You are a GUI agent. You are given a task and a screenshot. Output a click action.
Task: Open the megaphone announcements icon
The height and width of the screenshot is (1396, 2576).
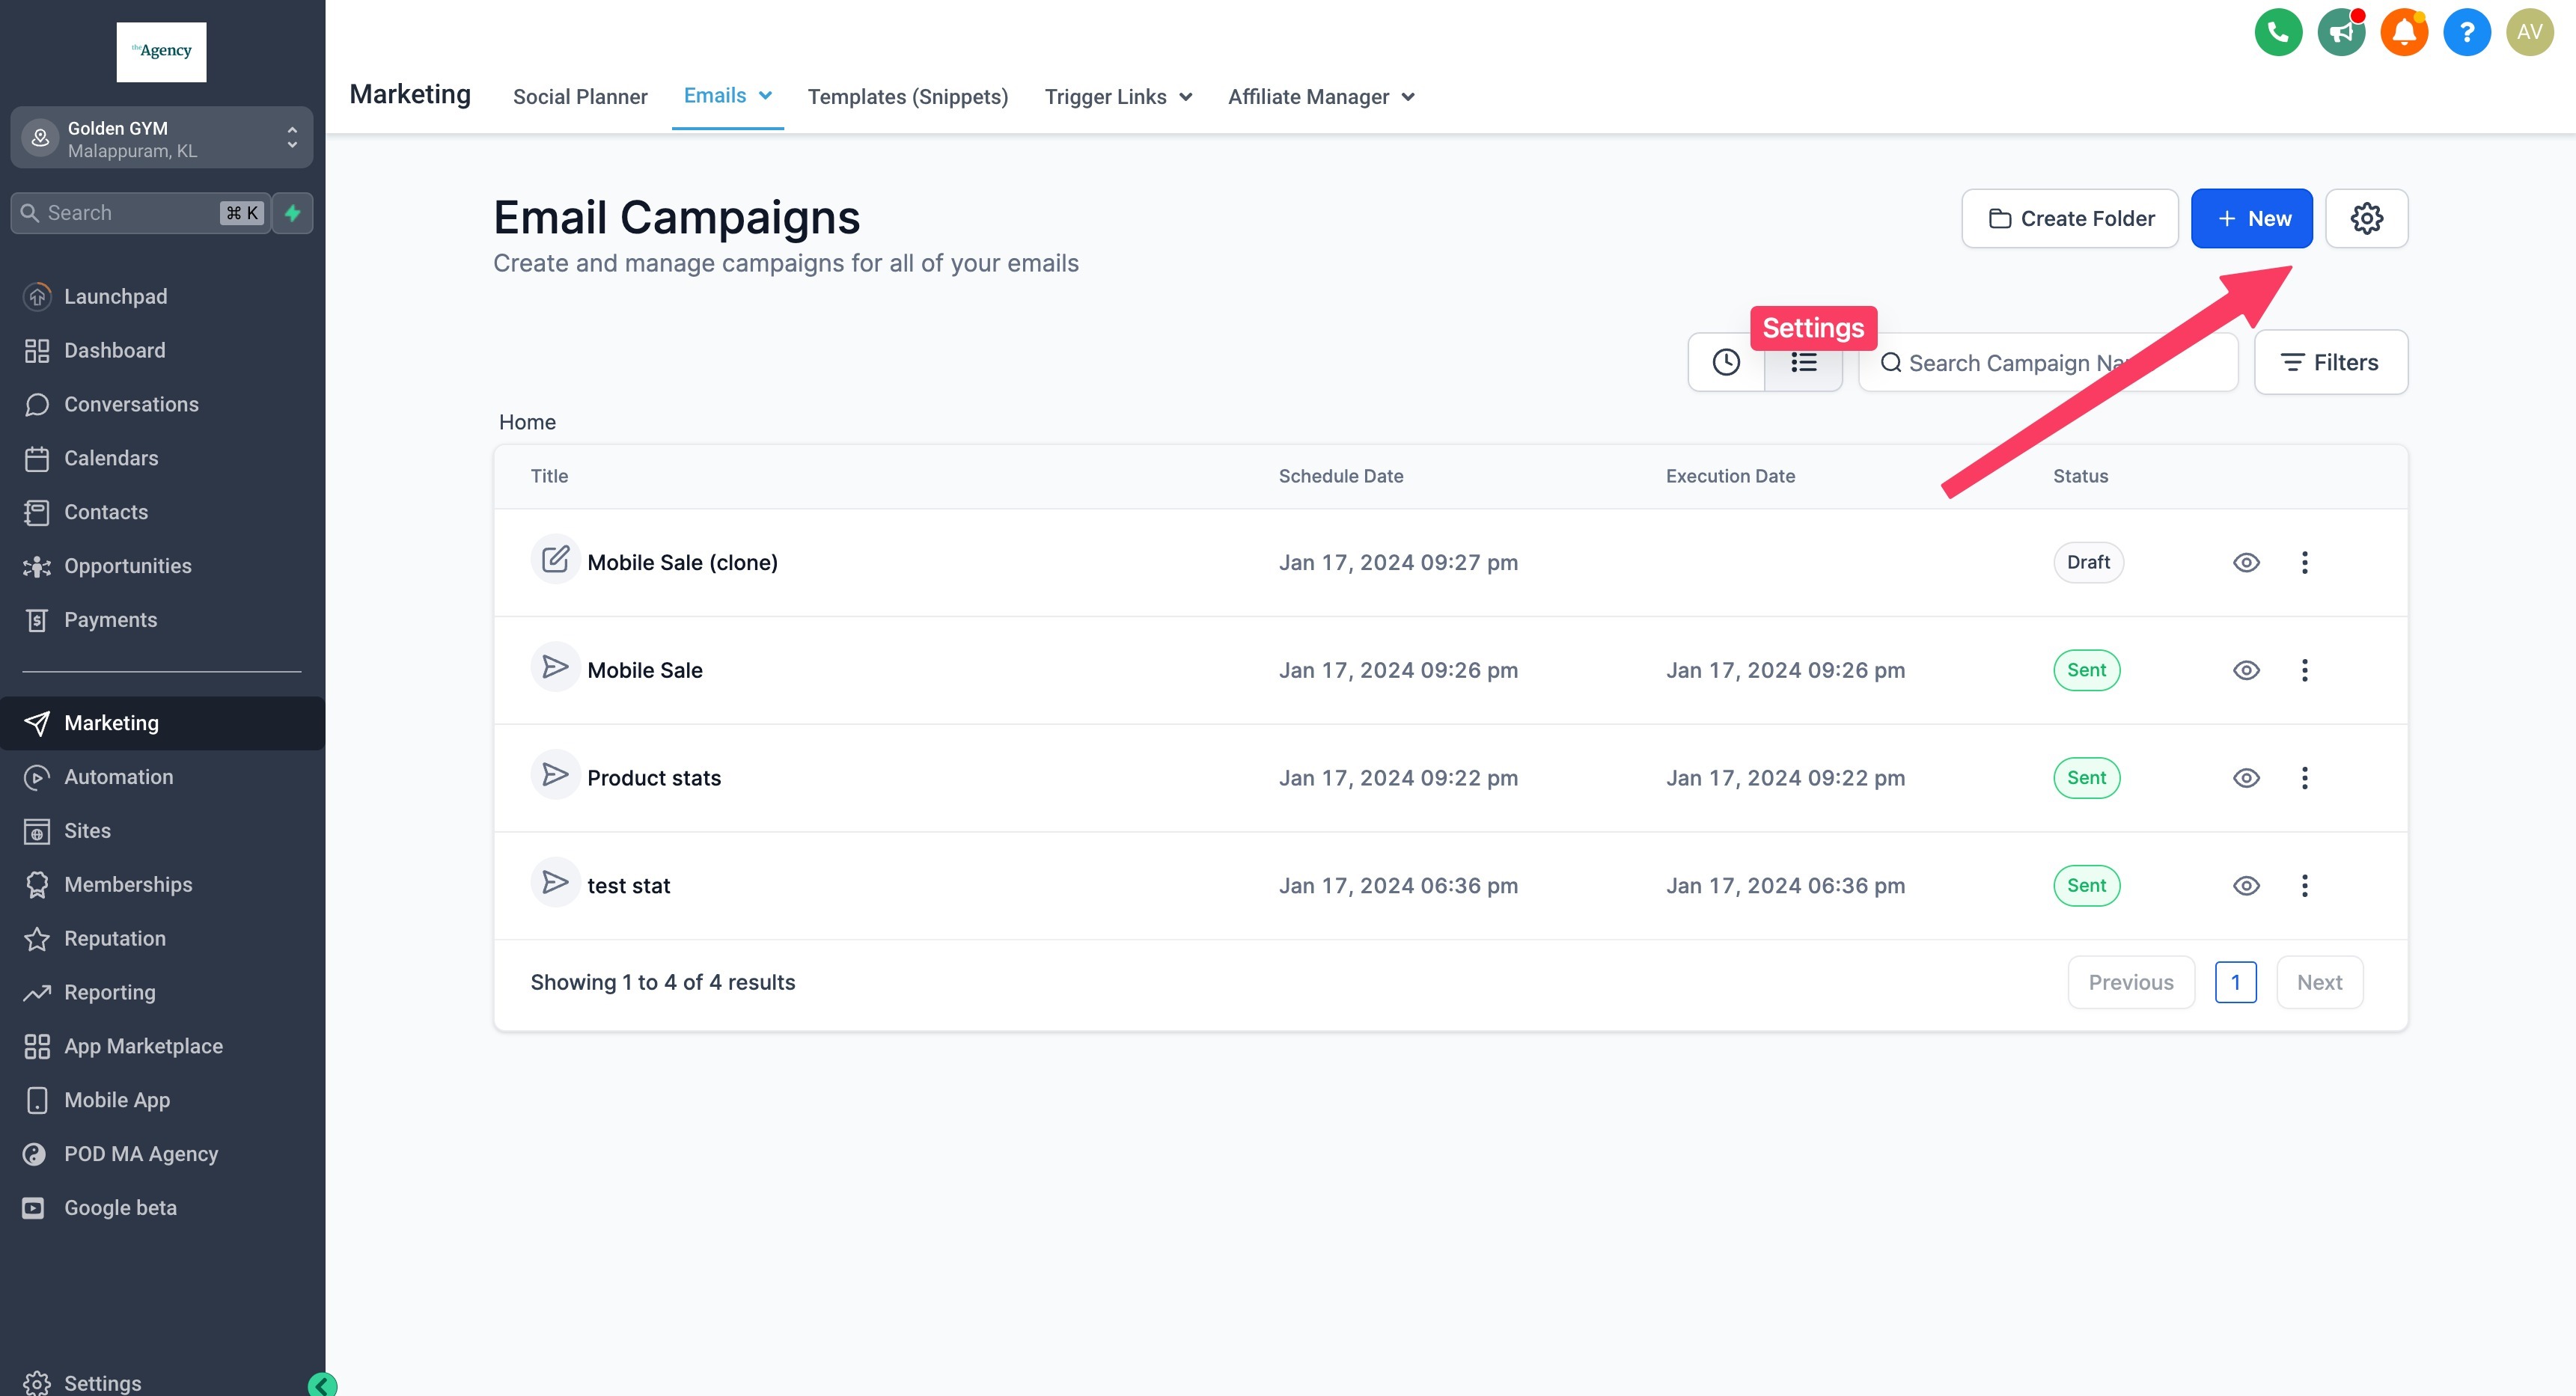click(x=2340, y=33)
